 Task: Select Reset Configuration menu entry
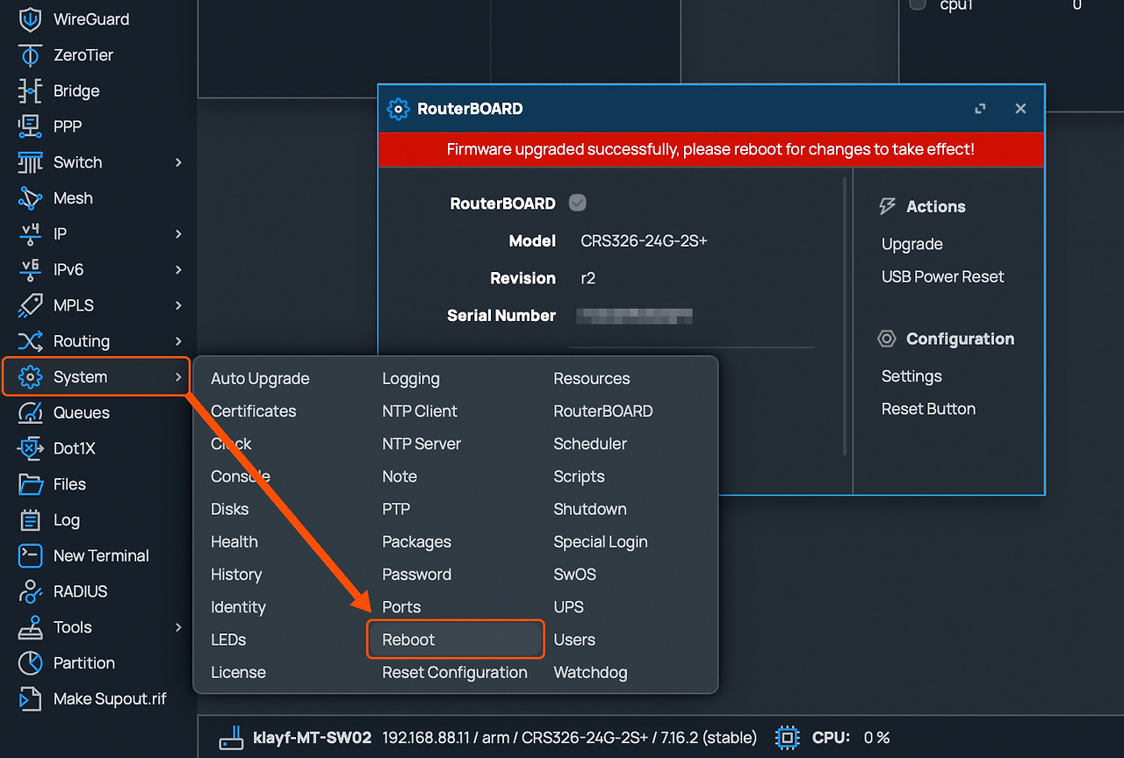point(455,673)
